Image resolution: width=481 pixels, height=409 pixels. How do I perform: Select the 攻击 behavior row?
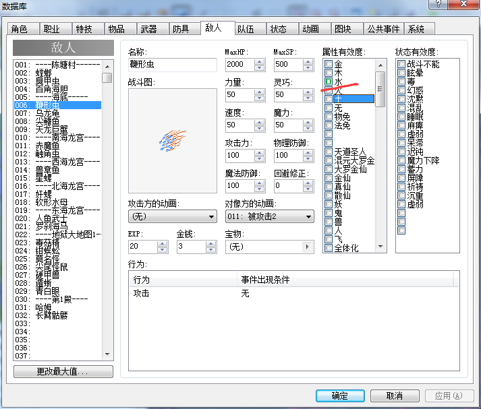[x=294, y=294]
